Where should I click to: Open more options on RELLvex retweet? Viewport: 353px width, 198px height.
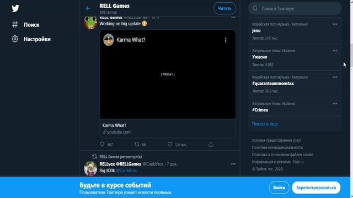(233, 164)
